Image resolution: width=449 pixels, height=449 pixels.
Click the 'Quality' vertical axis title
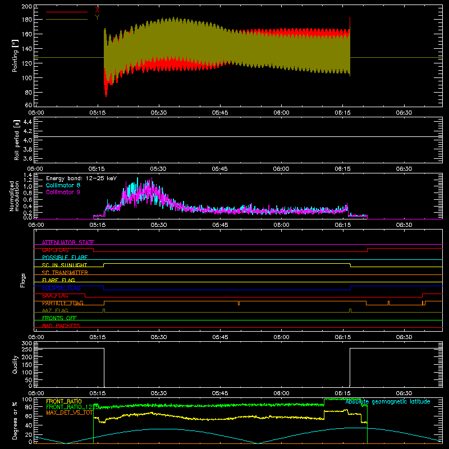click(x=15, y=364)
